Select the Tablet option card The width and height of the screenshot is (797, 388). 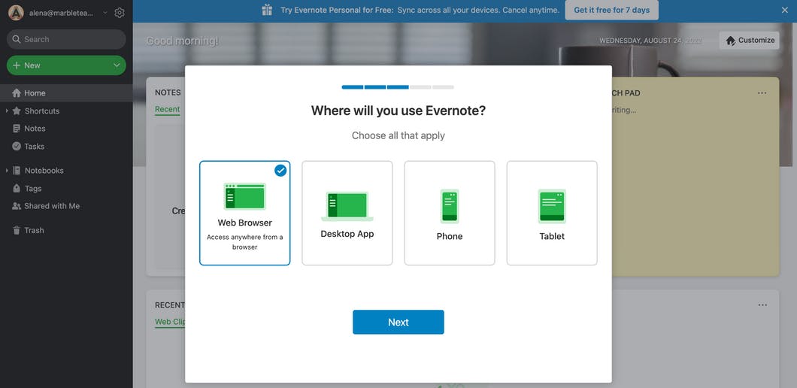[x=552, y=213]
